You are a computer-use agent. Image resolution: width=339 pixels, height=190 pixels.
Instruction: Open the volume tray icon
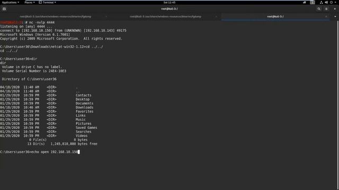tap(326, 2)
